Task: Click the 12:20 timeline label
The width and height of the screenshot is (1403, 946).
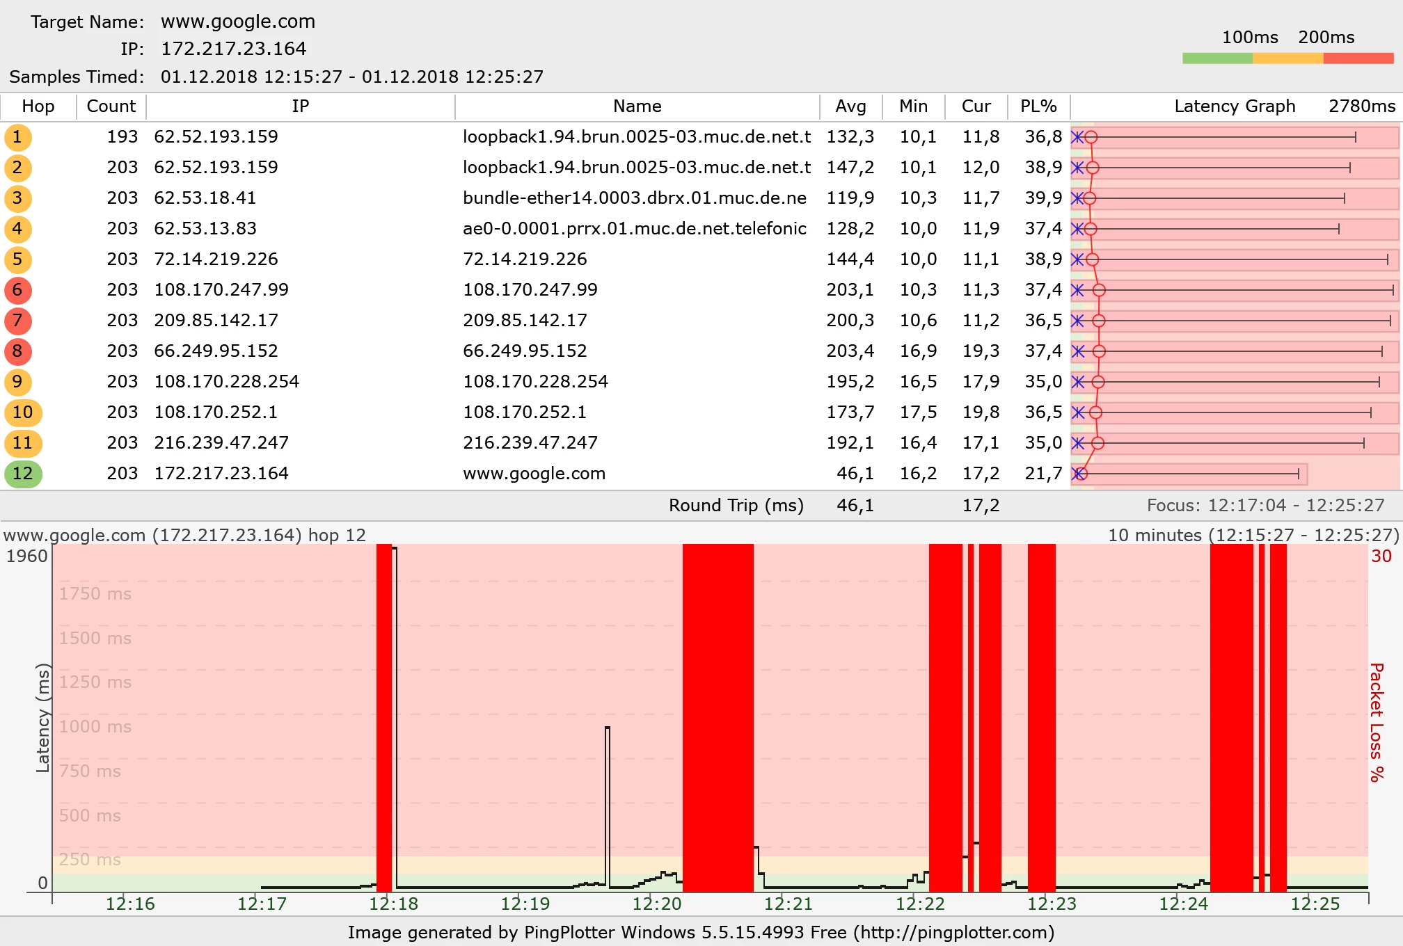Action: click(x=656, y=904)
